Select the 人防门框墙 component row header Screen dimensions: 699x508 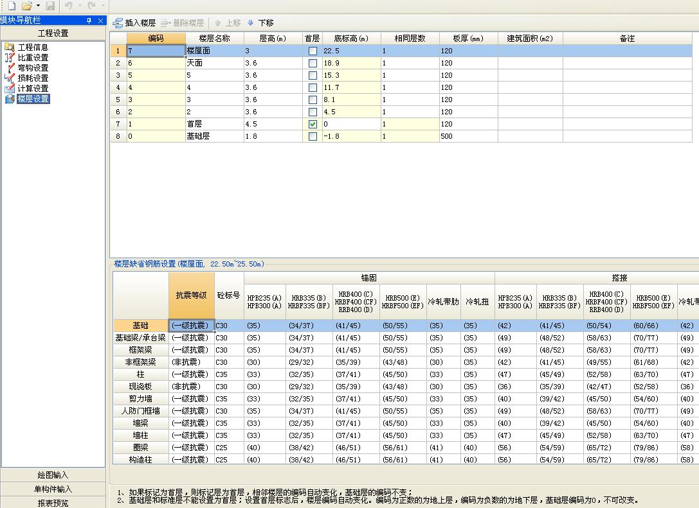click(x=141, y=411)
